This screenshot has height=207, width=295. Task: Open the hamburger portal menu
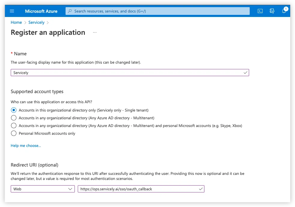click(12, 11)
